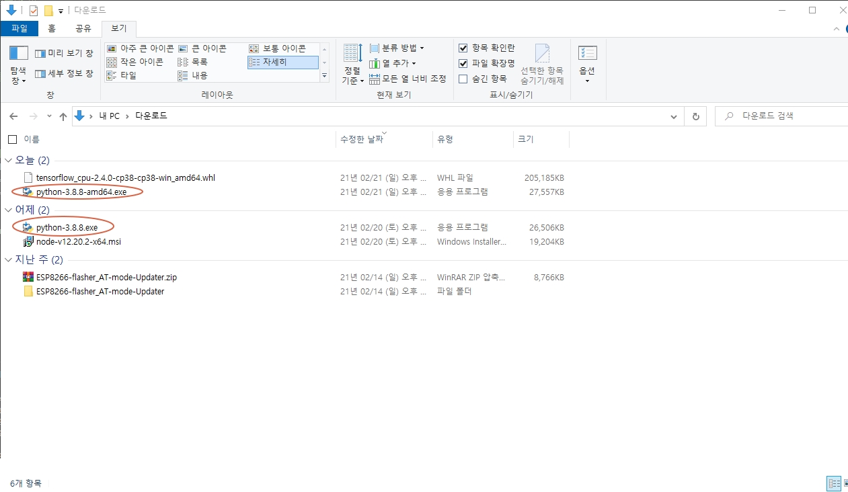Image resolution: width=848 pixels, height=492 pixels.
Task: Toggle 파일 확장명 checkbox
Action: (463, 63)
